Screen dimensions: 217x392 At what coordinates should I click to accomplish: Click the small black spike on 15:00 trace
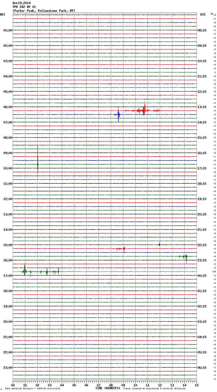click(159, 245)
